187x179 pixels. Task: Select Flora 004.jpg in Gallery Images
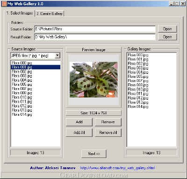[x=151, y=72]
